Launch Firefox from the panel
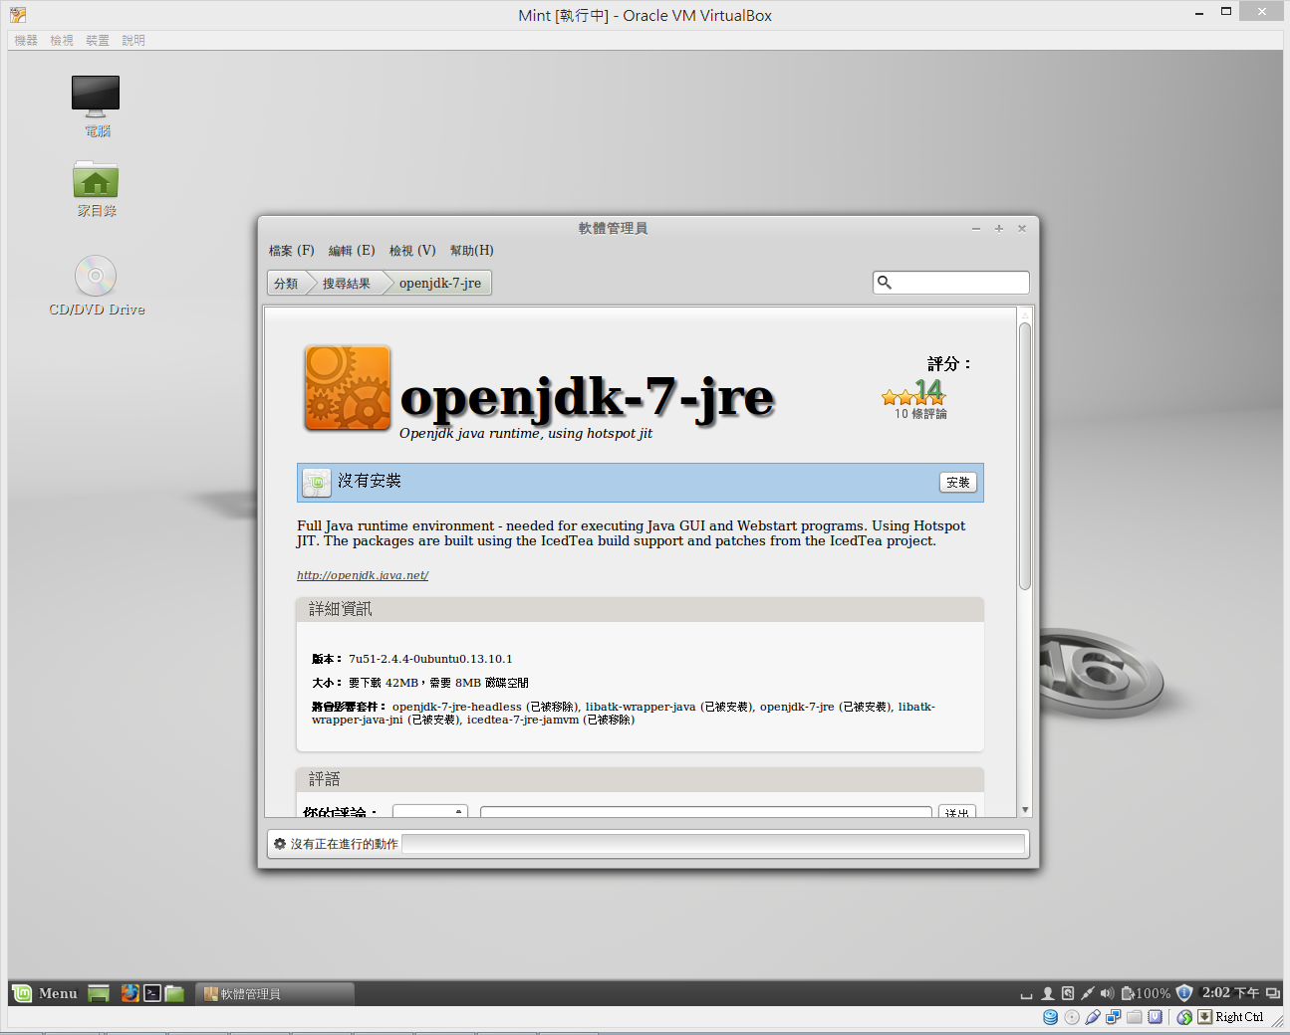Screen dimensions: 1290x1035 [129, 993]
